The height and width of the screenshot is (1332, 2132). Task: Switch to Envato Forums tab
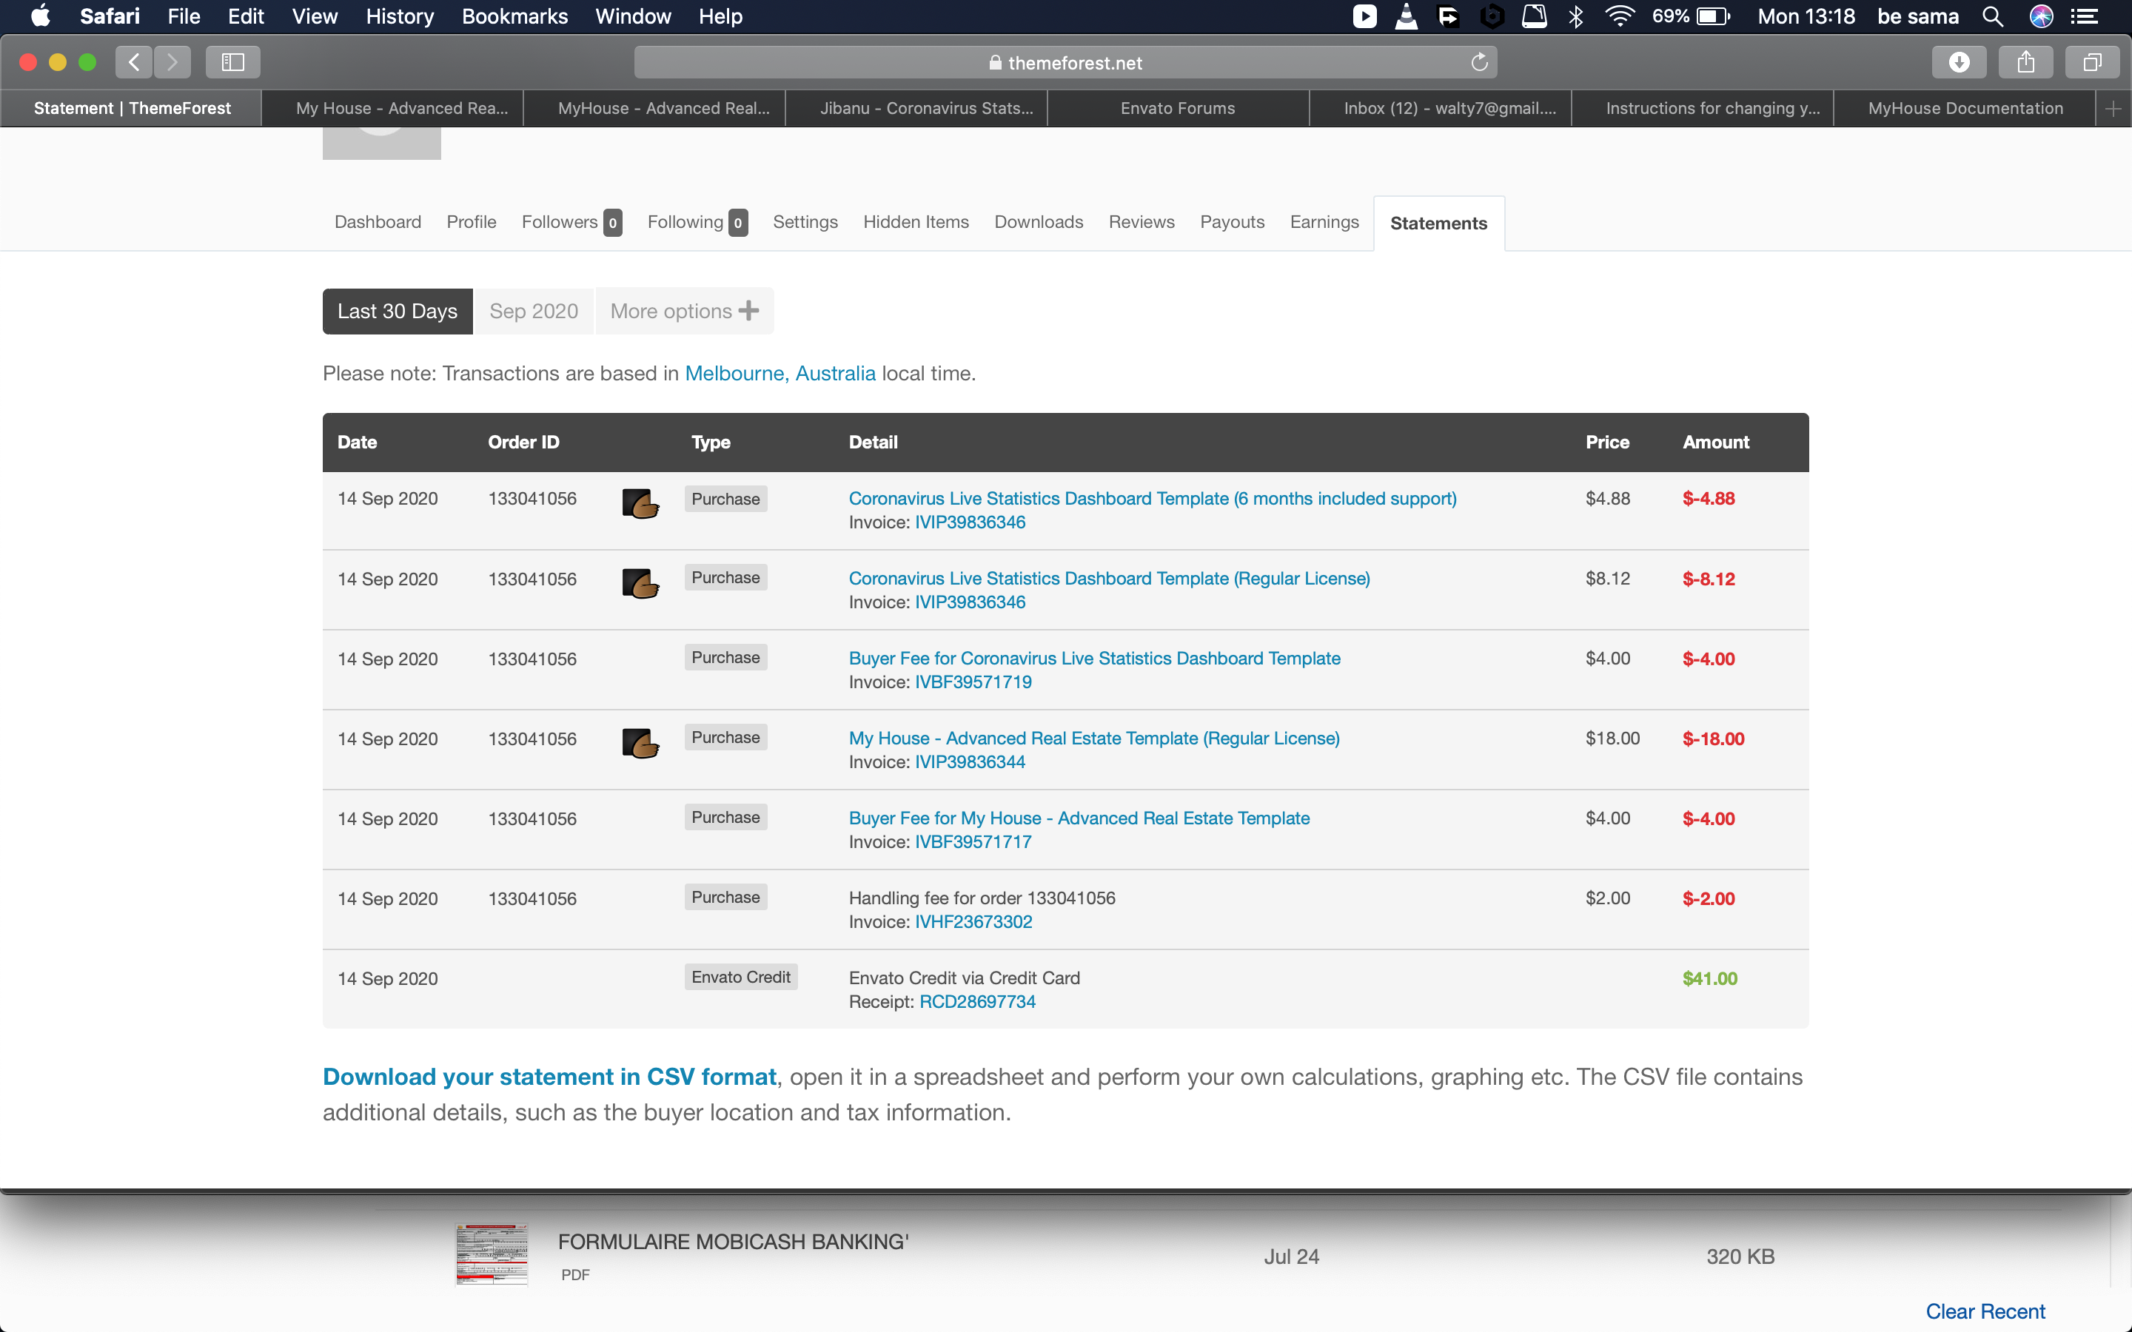pos(1177,108)
